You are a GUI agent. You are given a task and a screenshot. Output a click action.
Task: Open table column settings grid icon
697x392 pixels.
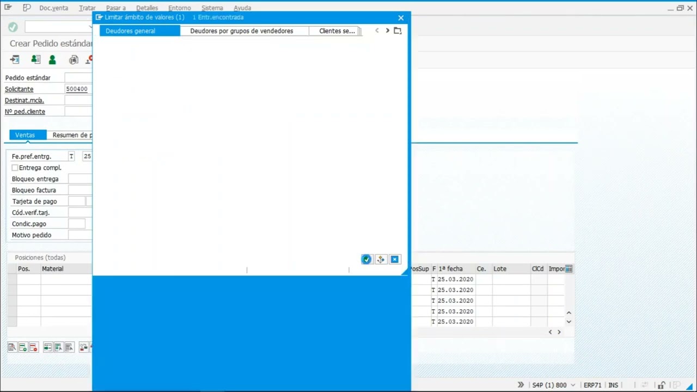point(569,269)
